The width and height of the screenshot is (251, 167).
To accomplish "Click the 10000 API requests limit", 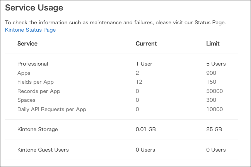I will [x=215, y=109].
